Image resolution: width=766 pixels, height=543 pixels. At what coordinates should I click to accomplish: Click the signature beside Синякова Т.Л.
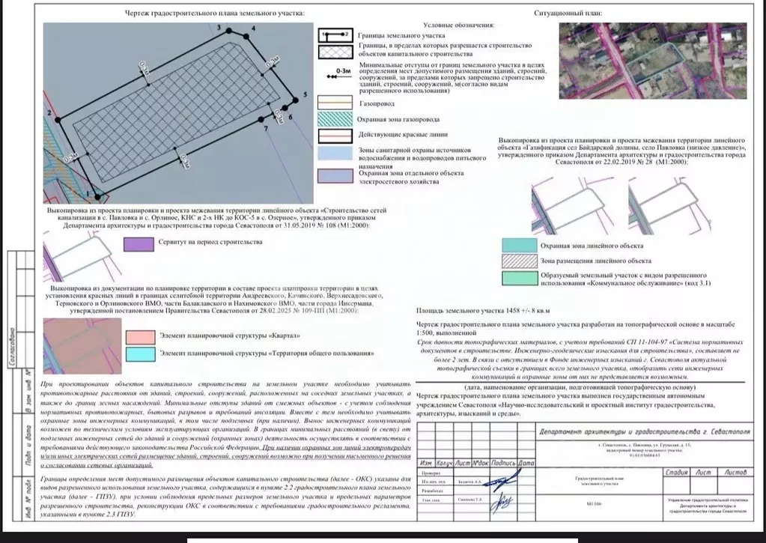(x=502, y=501)
